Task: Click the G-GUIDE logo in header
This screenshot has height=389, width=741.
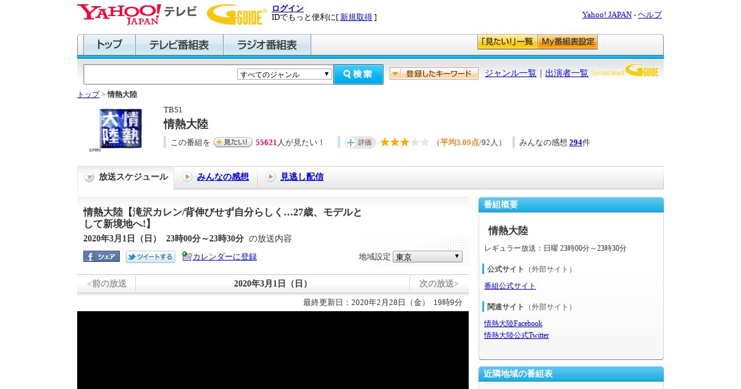Action: click(x=237, y=14)
